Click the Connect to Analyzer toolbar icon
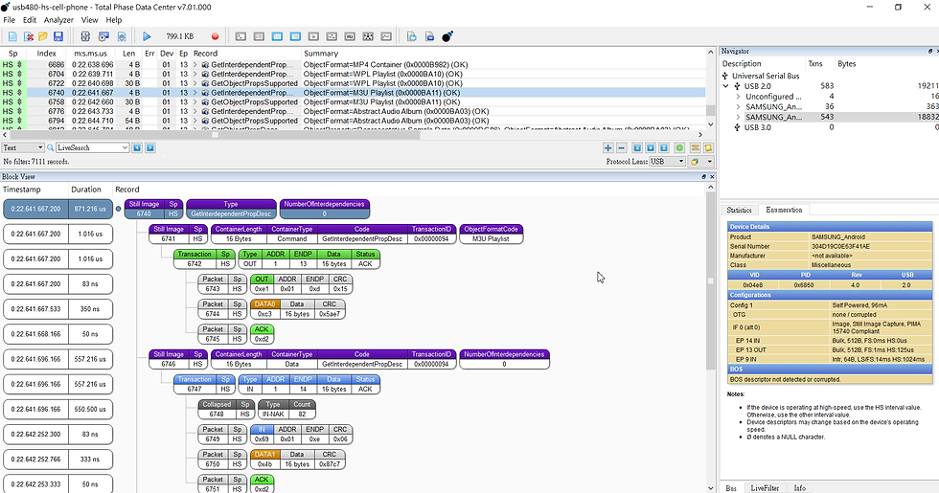939x493 pixels. (x=85, y=36)
